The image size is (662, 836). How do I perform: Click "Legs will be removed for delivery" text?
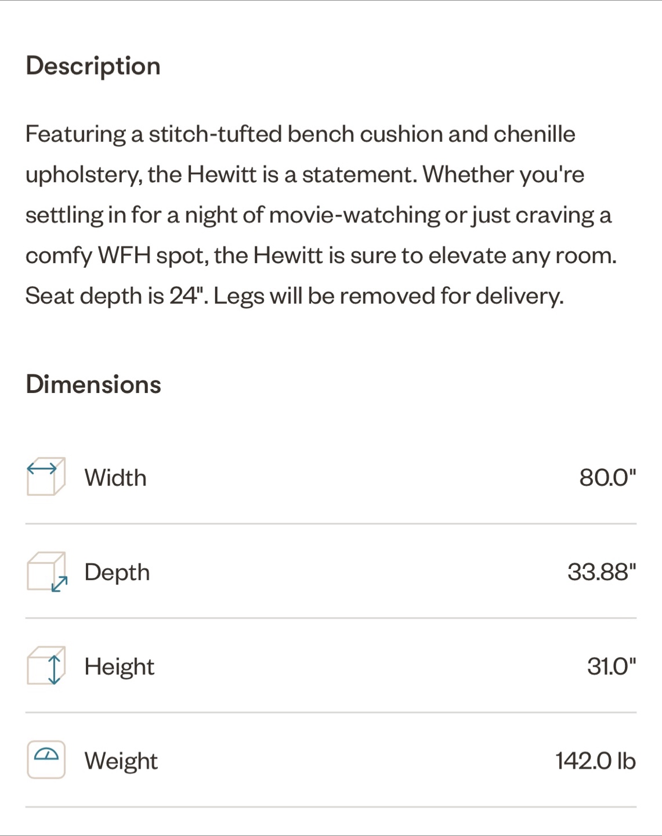pyautogui.click(x=389, y=296)
